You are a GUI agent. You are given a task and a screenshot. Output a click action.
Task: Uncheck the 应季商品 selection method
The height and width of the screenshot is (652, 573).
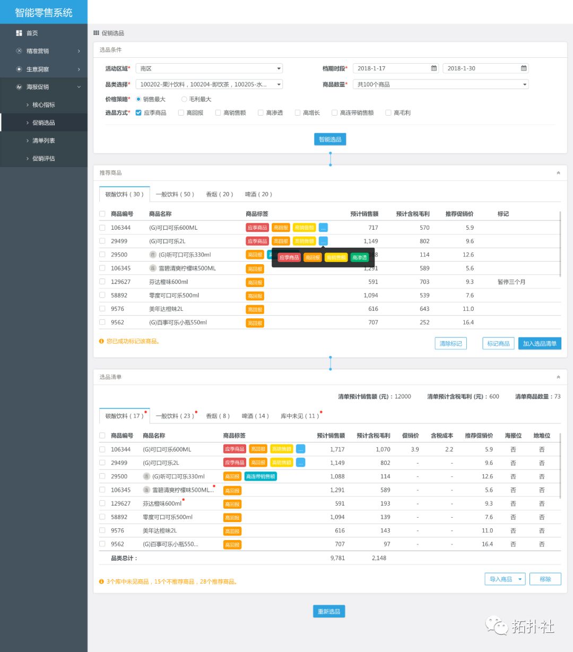pos(138,112)
